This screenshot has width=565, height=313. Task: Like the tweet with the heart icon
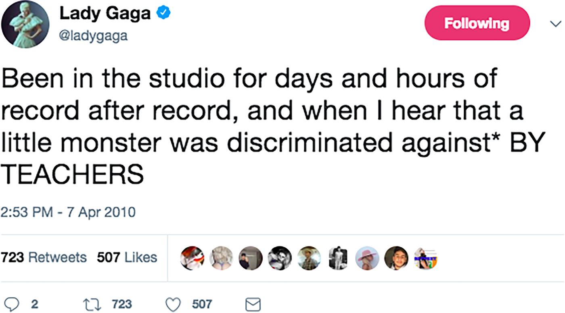click(173, 304)
